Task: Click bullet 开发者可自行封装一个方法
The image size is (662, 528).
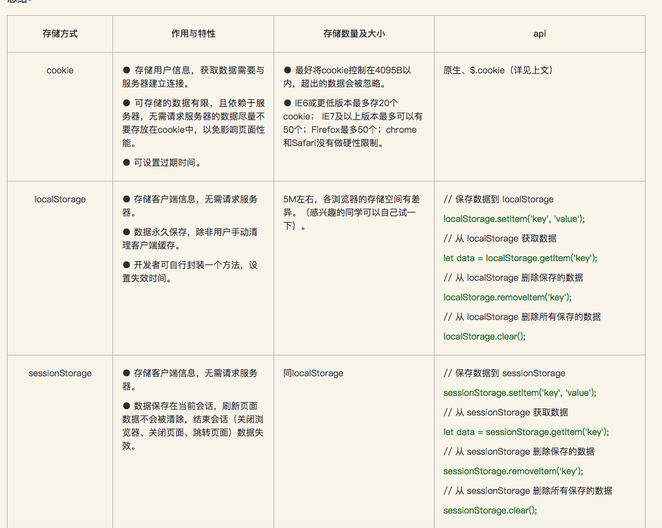Action: click(190, 271)
